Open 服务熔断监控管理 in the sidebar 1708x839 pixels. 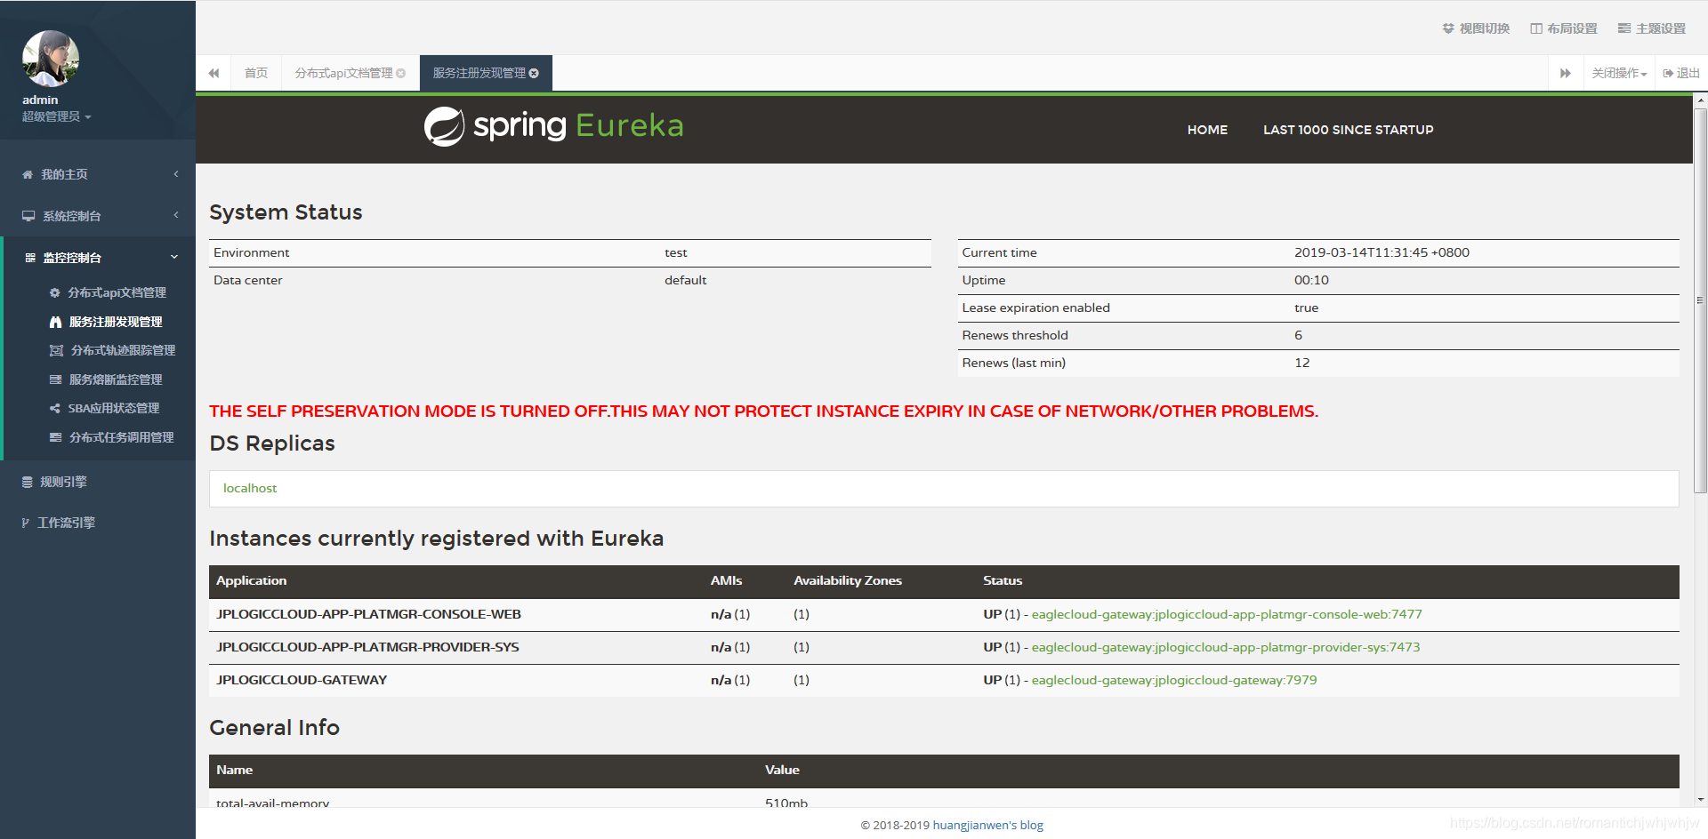[x=116, y=380]
